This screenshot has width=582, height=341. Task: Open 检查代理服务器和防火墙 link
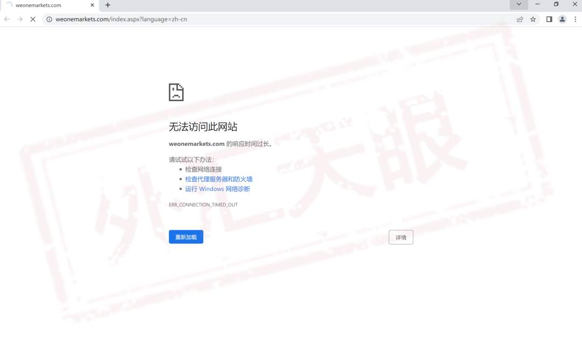(x=219, y=179)
